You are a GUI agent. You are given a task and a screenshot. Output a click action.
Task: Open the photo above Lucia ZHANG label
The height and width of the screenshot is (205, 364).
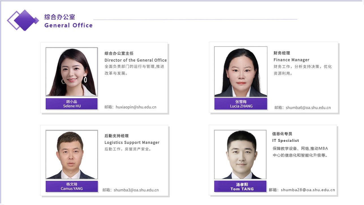coord(241,72)
